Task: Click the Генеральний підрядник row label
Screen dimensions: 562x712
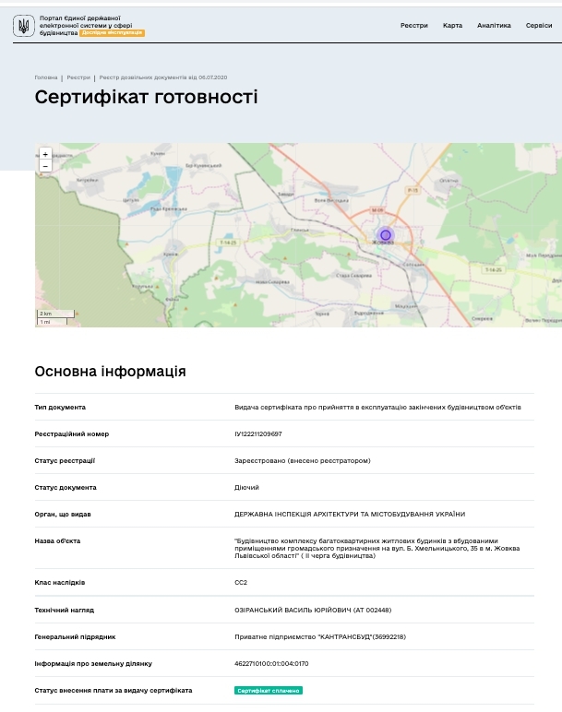Action: 75,637
